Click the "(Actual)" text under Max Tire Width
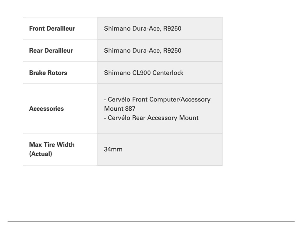This screenshot has width=301, height=226. coord(41,154)
